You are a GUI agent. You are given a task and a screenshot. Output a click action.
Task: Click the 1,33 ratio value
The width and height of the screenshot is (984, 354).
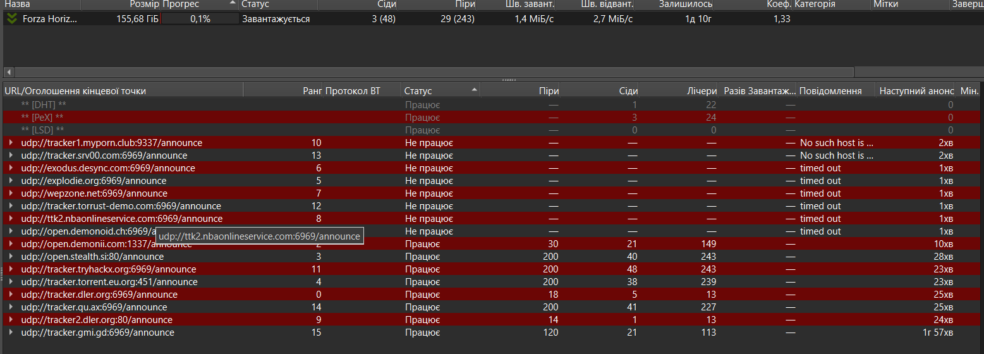(x=782, y=19)
